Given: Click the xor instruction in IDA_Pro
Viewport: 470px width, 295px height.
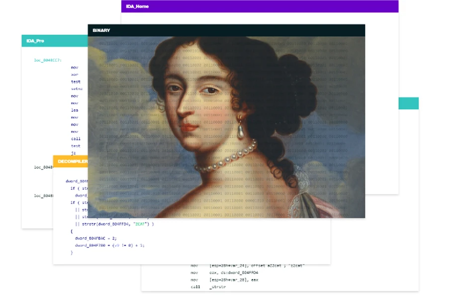Looking at the screenshot, I should [75, 74].
